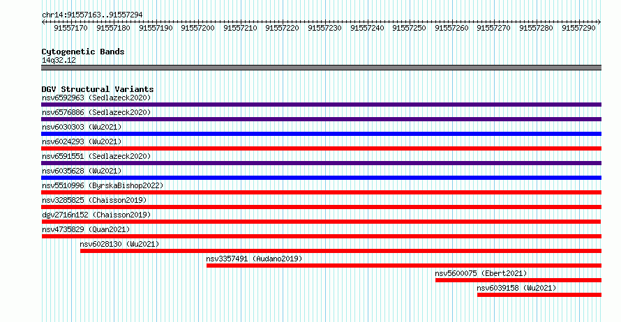Select the gray 14q32.12 cytogenetic band bar

321,68
